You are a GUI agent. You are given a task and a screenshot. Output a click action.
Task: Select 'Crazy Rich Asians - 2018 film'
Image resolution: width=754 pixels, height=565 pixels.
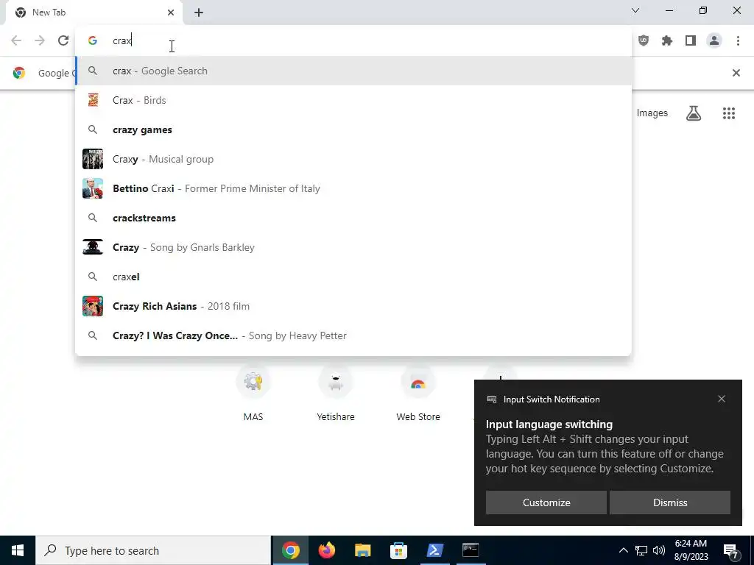pos(353,306)
